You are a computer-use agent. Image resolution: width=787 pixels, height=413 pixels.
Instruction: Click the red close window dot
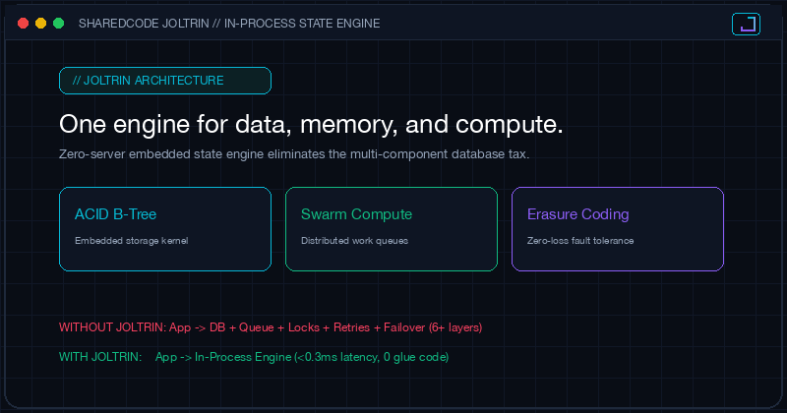[23, 23]
